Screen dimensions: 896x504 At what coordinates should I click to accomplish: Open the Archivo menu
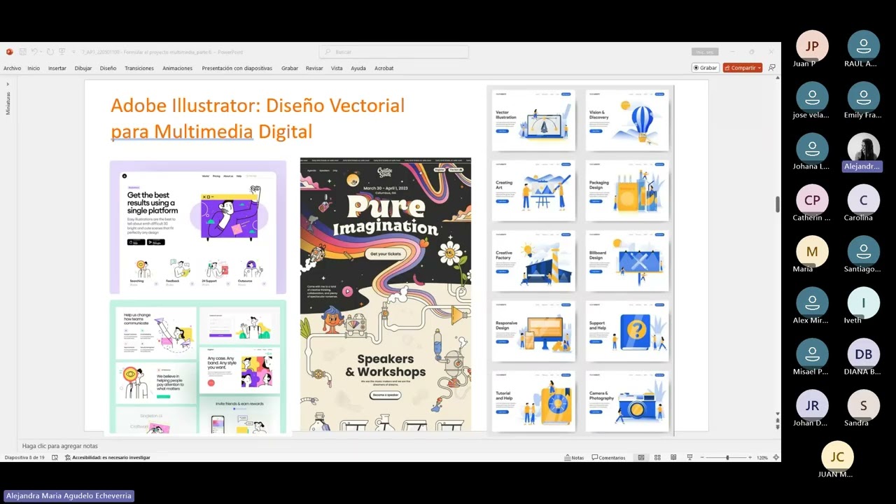12,68
